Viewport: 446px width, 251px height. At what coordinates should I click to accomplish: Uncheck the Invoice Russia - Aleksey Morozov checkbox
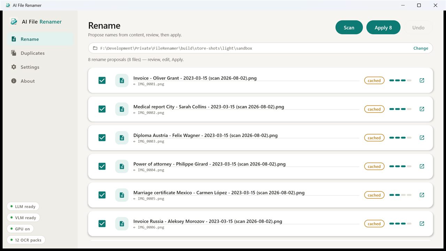click(x=102, y=223)
